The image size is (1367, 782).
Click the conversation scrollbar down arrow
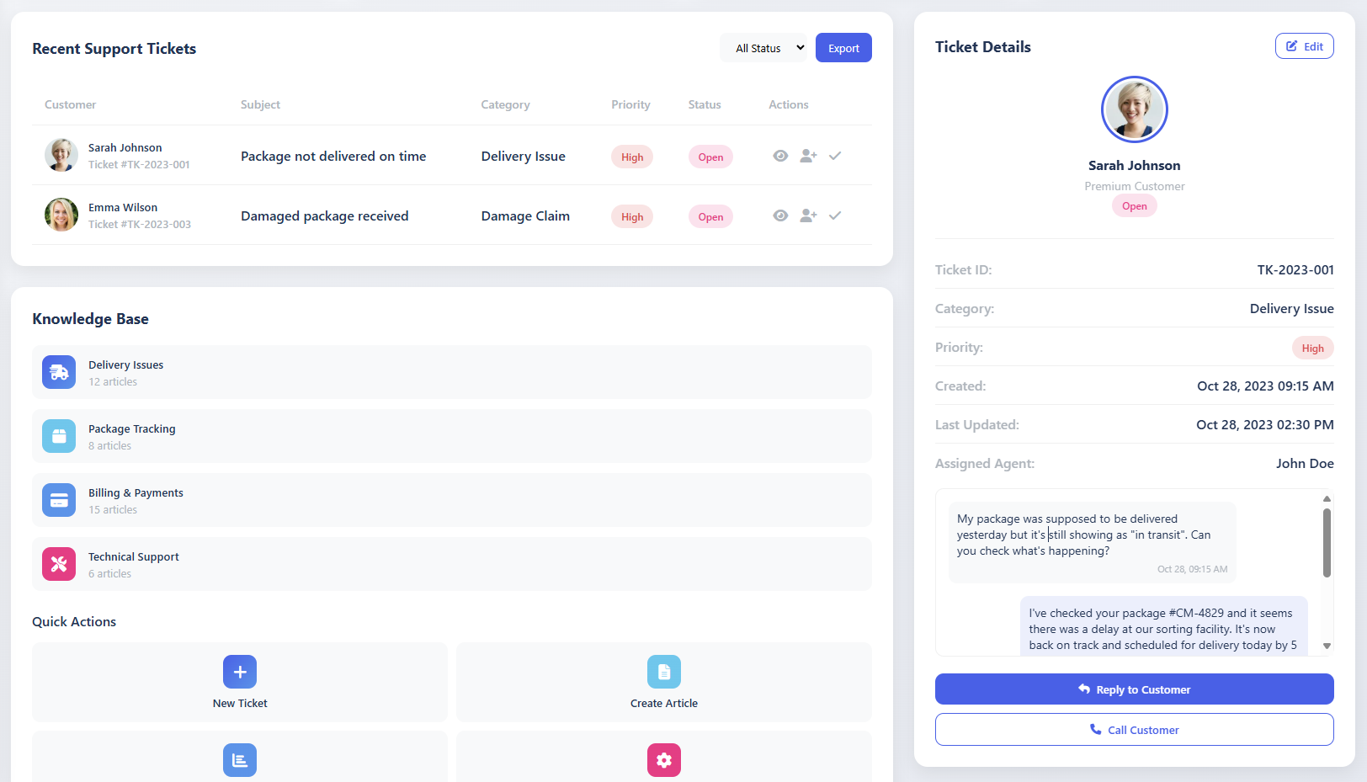1327,646
